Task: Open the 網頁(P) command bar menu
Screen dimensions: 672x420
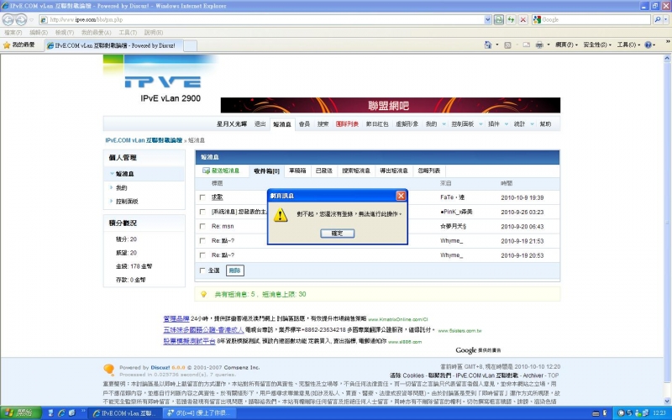Action: click(566, 45)
